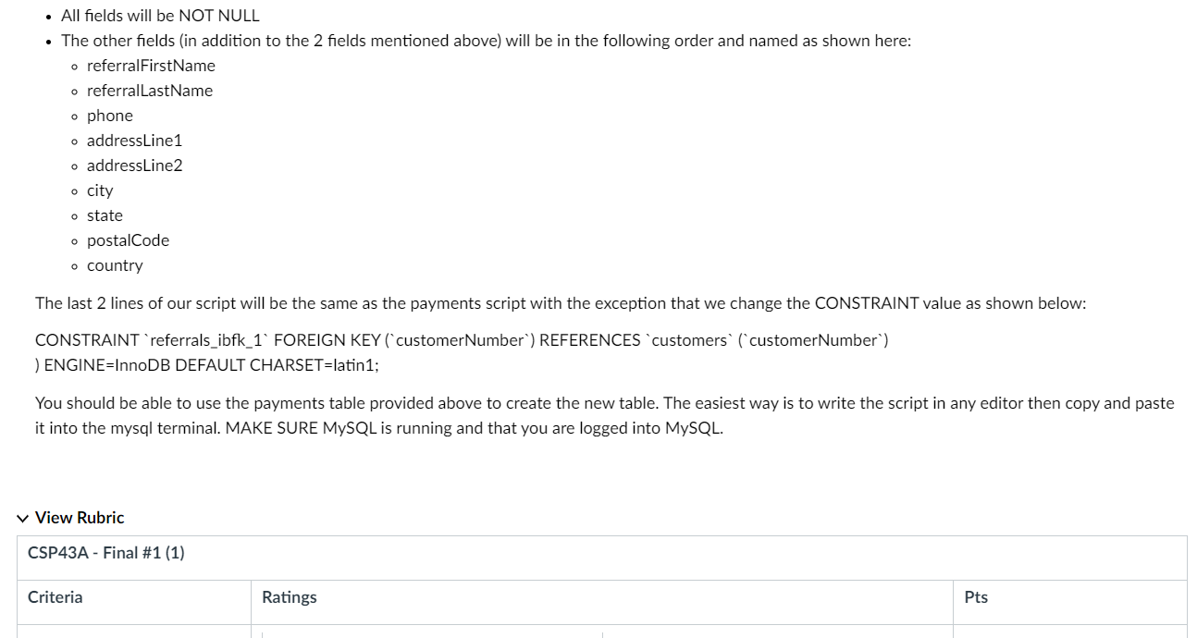Select the postalCode list entry

[x=128, y=240]
